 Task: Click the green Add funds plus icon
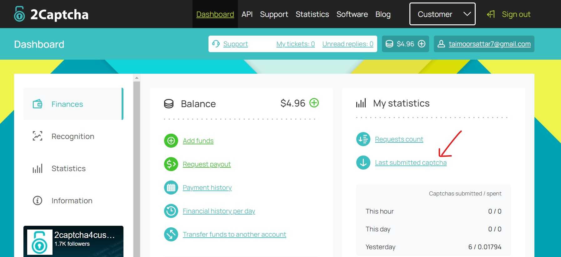point(171,141)
